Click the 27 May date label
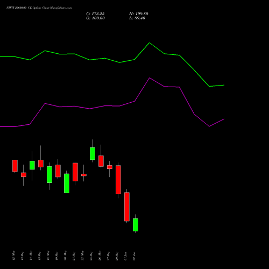Image resolution: width=269 pixels, height=269 pixels. [109, 256]
